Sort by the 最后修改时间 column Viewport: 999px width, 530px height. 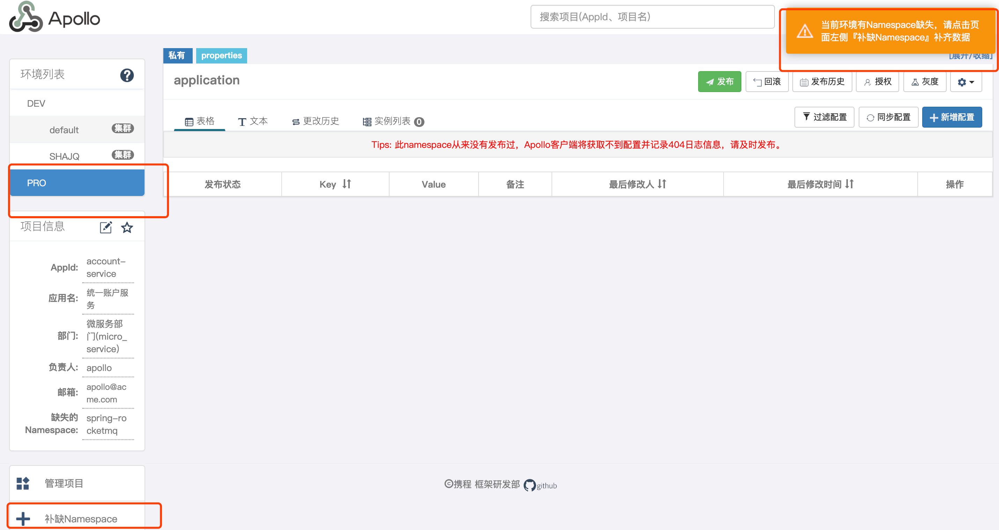tap(849, 184)
